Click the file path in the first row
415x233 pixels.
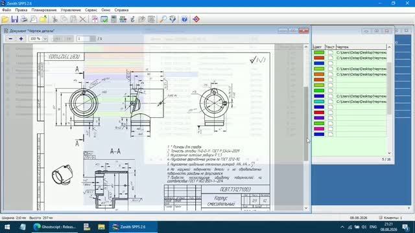[361, 52]
